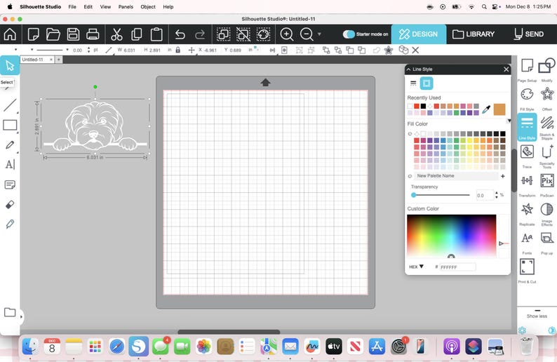Open the Panels menu
Screen dimensions: 557x362
coord(126,7)
